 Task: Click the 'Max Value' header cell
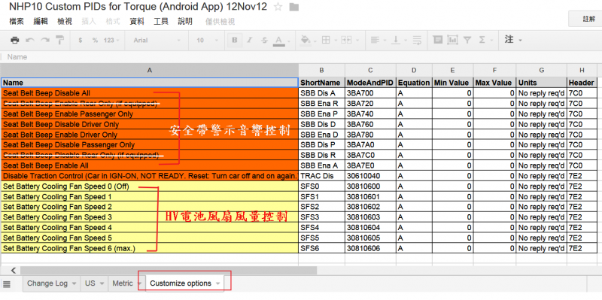[494, 83]
